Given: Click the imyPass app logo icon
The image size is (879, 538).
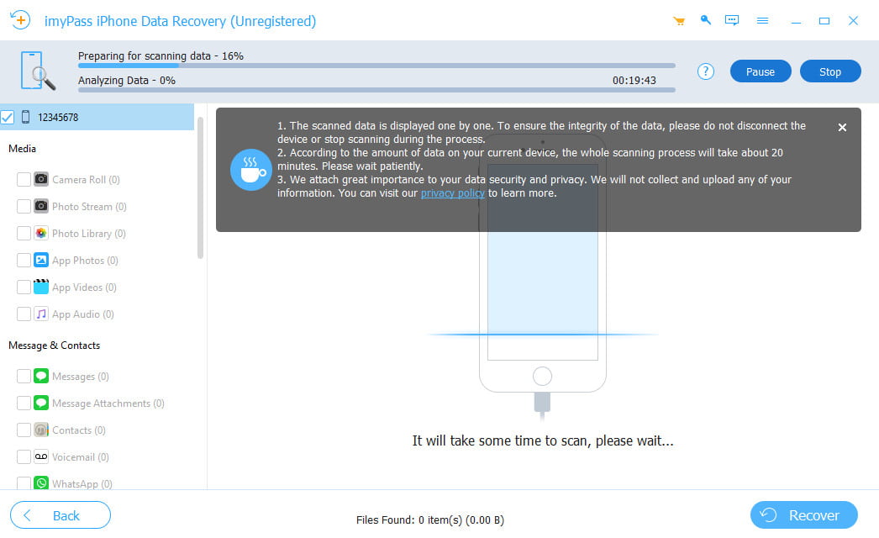Looking at the screenshot, I should coord(20,20).
